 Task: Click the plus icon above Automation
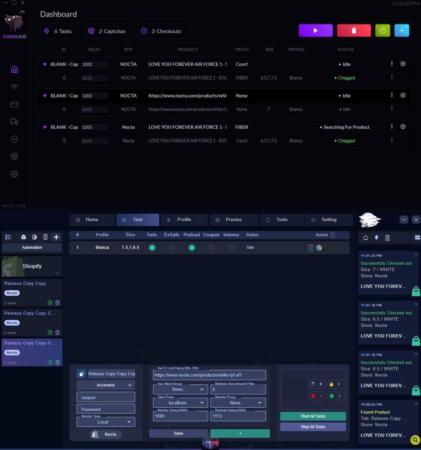click(x=56, y=237)
